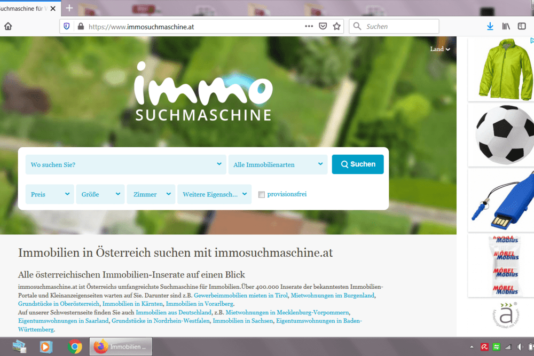Click the Firefox home icon
The image size is (534, 356).
tap(8, 26)
